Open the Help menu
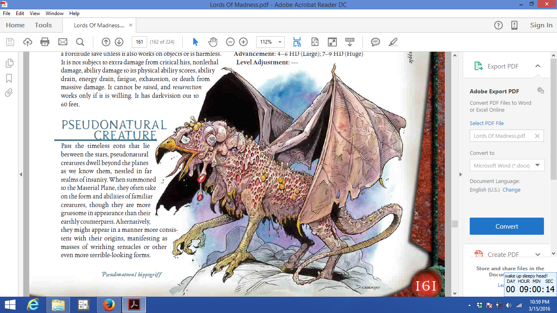Viewport: 557px width, 313px height. pos(74,13)
